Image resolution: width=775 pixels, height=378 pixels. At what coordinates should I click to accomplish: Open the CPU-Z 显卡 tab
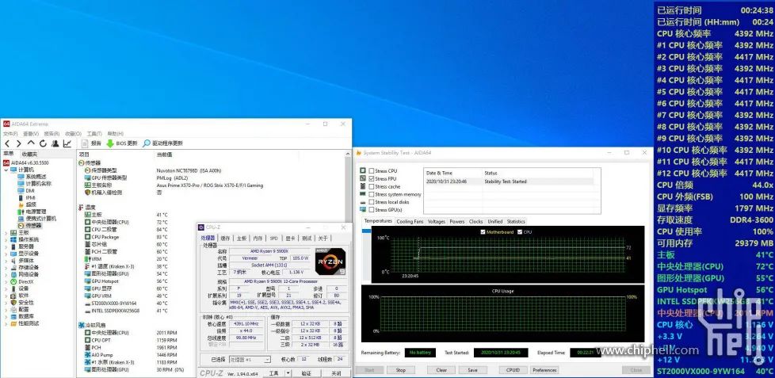[290, 239]
